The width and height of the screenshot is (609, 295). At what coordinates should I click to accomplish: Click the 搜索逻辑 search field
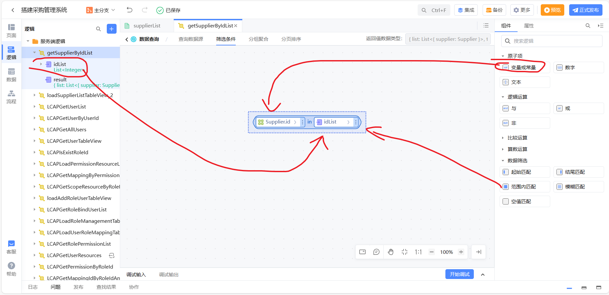tap(552, 41)
